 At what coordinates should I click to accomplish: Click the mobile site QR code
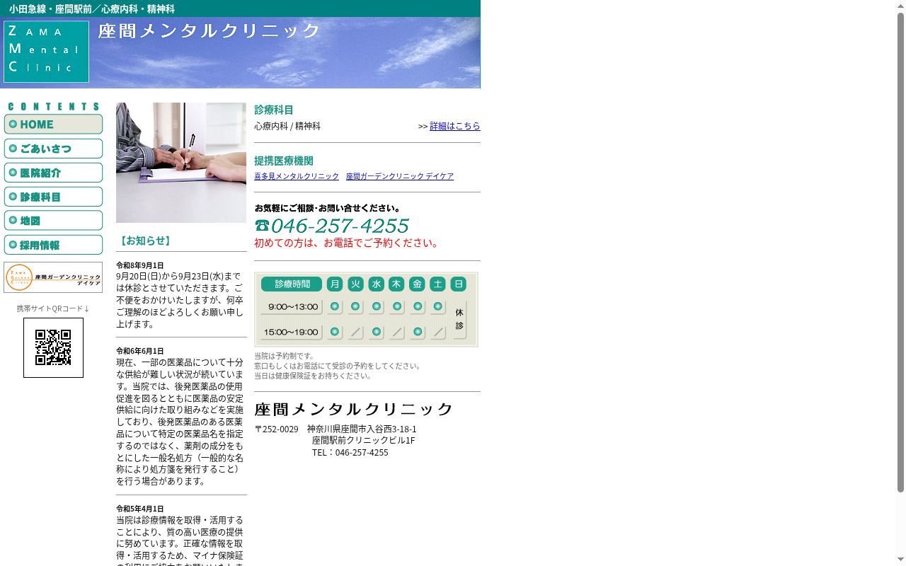53,347
